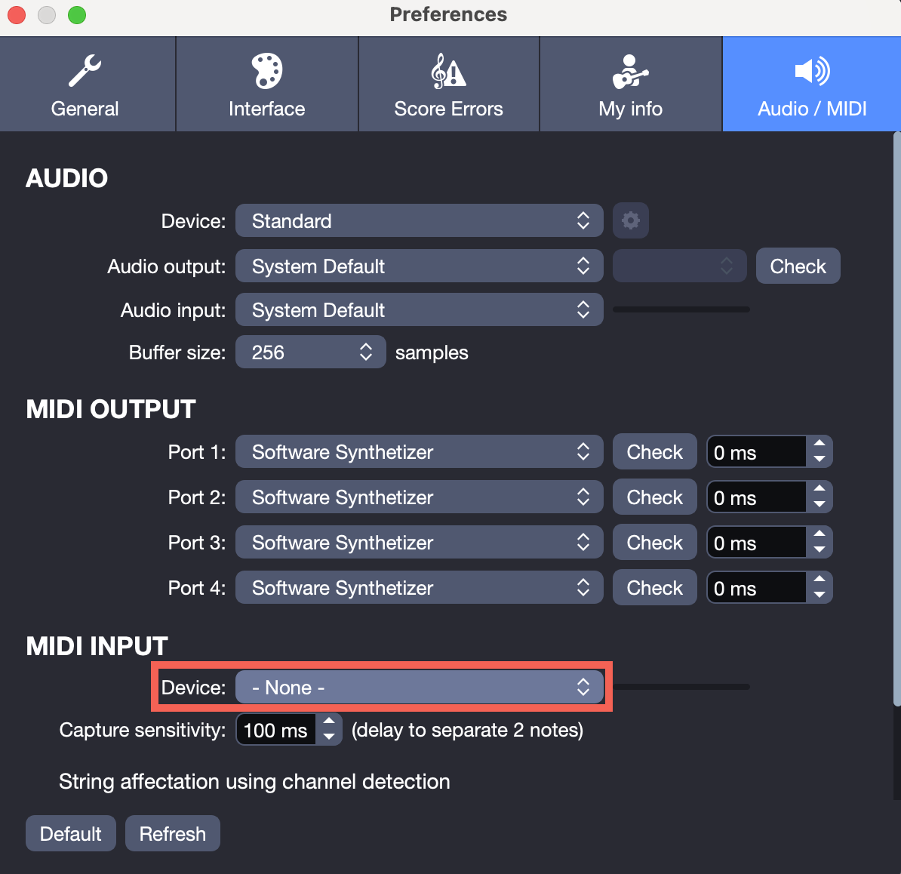Open the MIDI Input Device dropdown
901x874 pixels.
pyautogui.click(x=419, y=688)
